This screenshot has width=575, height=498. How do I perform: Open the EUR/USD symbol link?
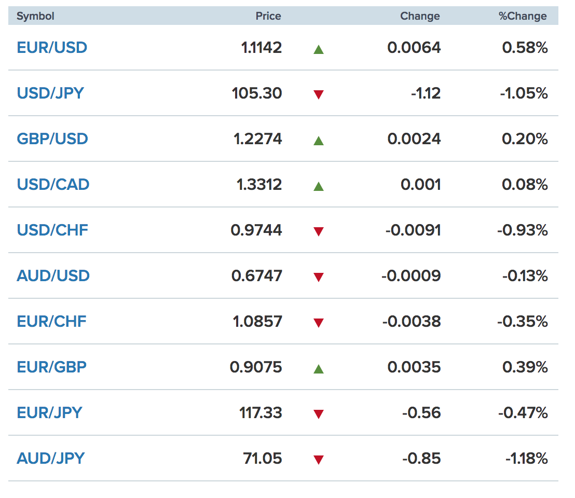(52, 48)
